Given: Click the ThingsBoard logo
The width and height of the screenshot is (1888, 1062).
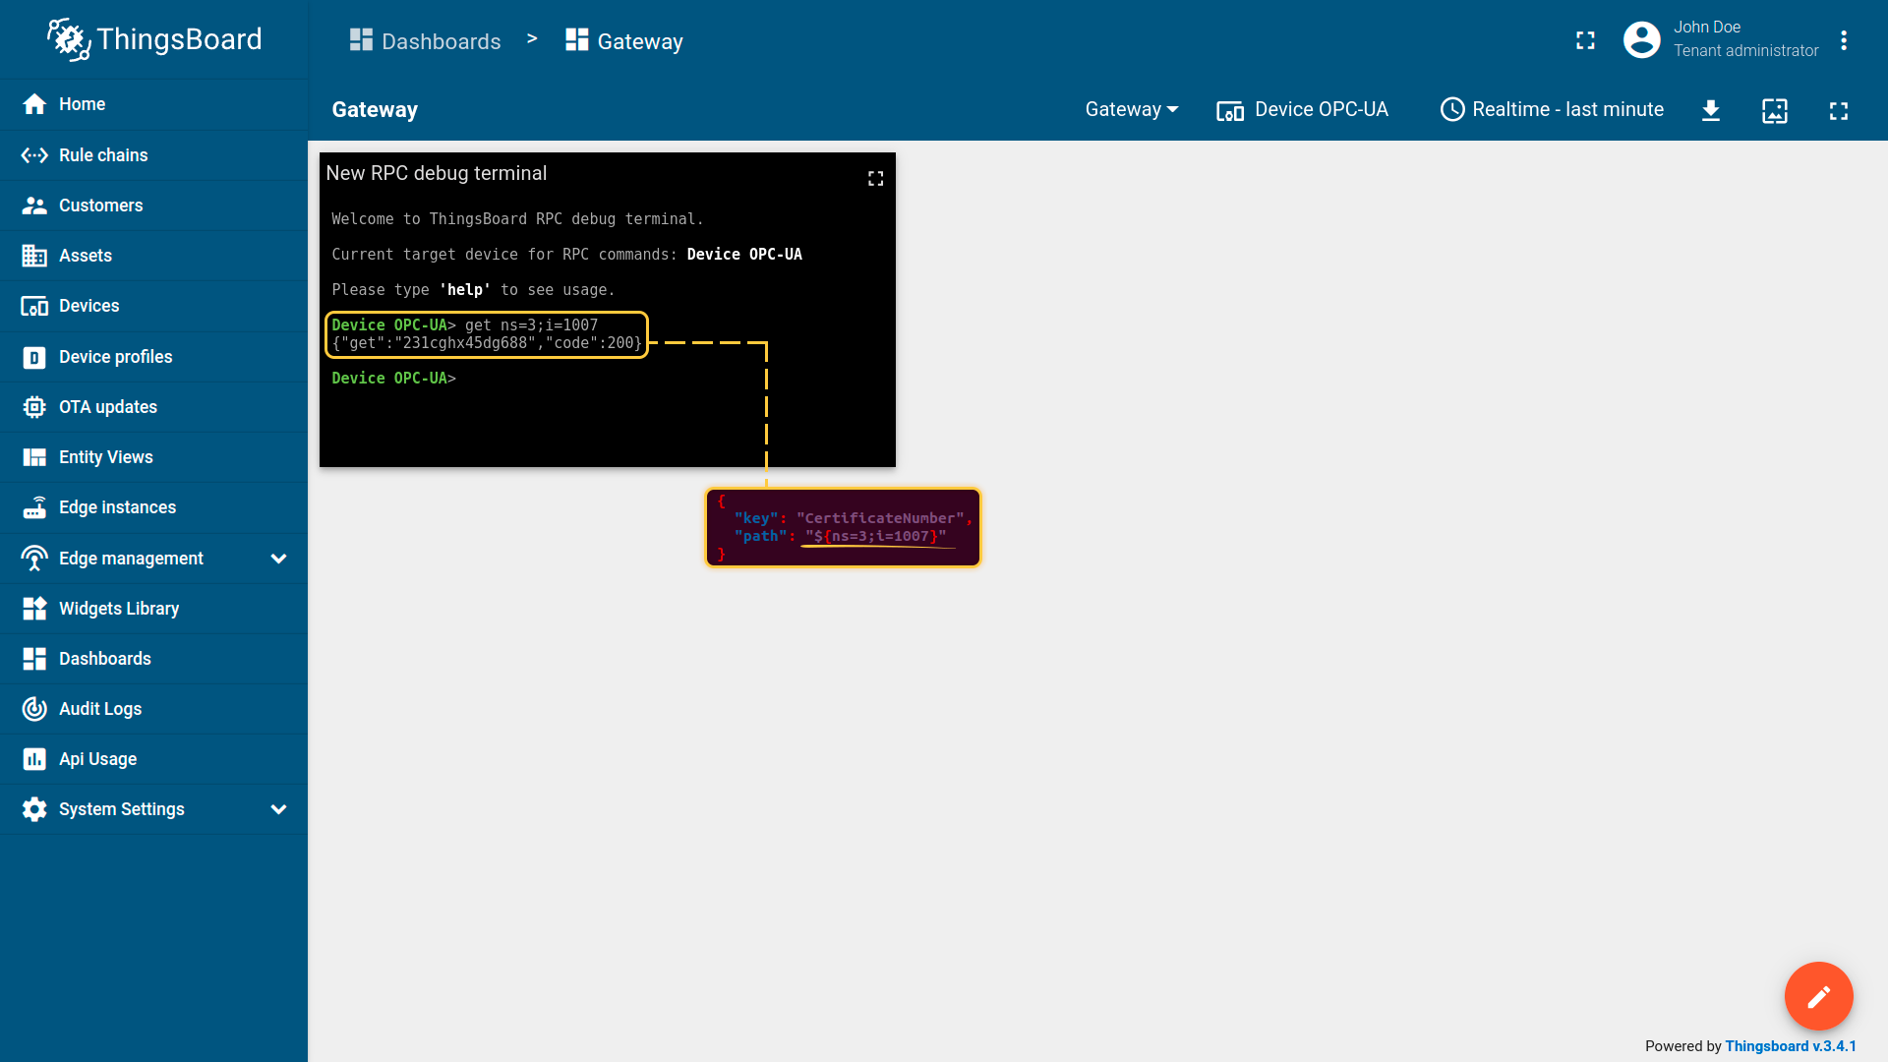Looking at the screenshot, I should (154, 39).
